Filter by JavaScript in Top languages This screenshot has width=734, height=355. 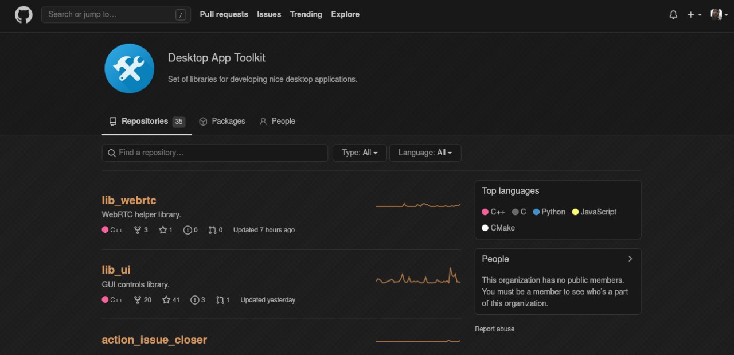pos(595,212)
